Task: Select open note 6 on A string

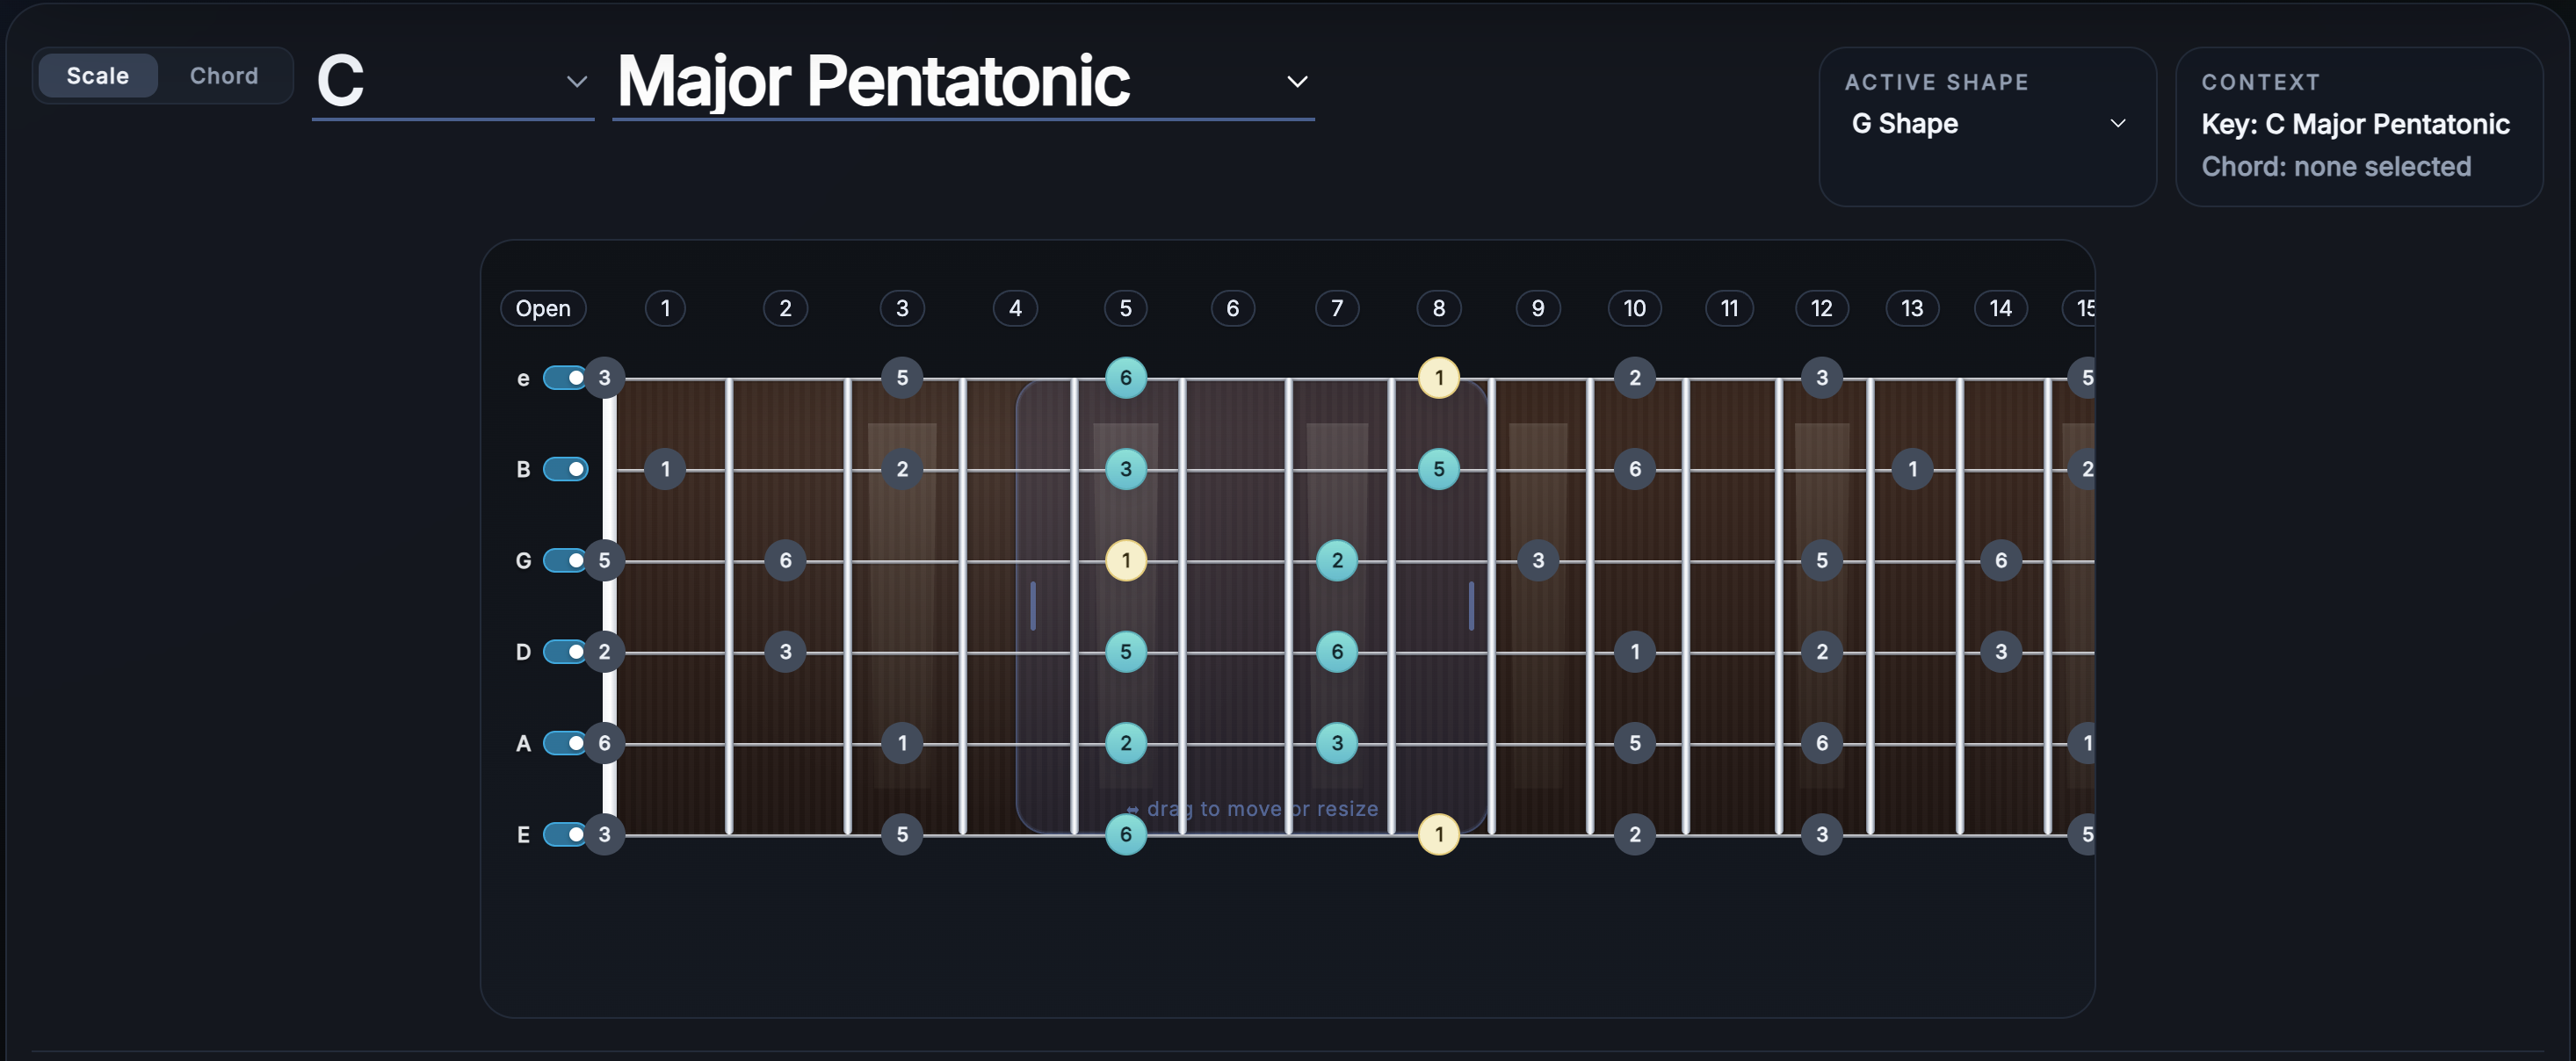Action: 604,743
